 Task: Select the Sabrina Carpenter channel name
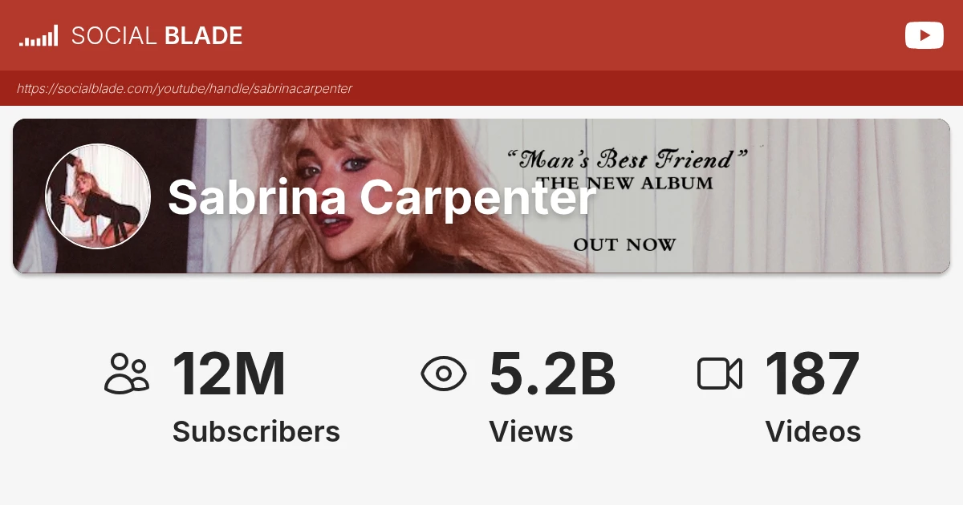382,197
